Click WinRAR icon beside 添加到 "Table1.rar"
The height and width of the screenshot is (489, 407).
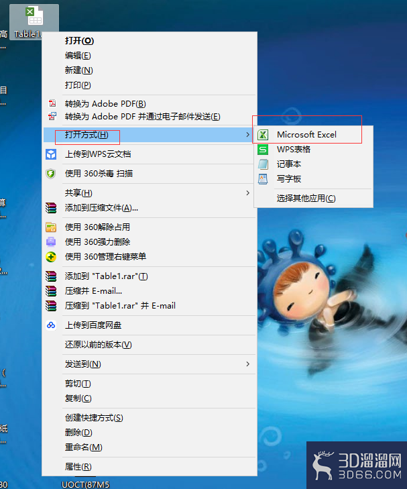click(51, 276)
